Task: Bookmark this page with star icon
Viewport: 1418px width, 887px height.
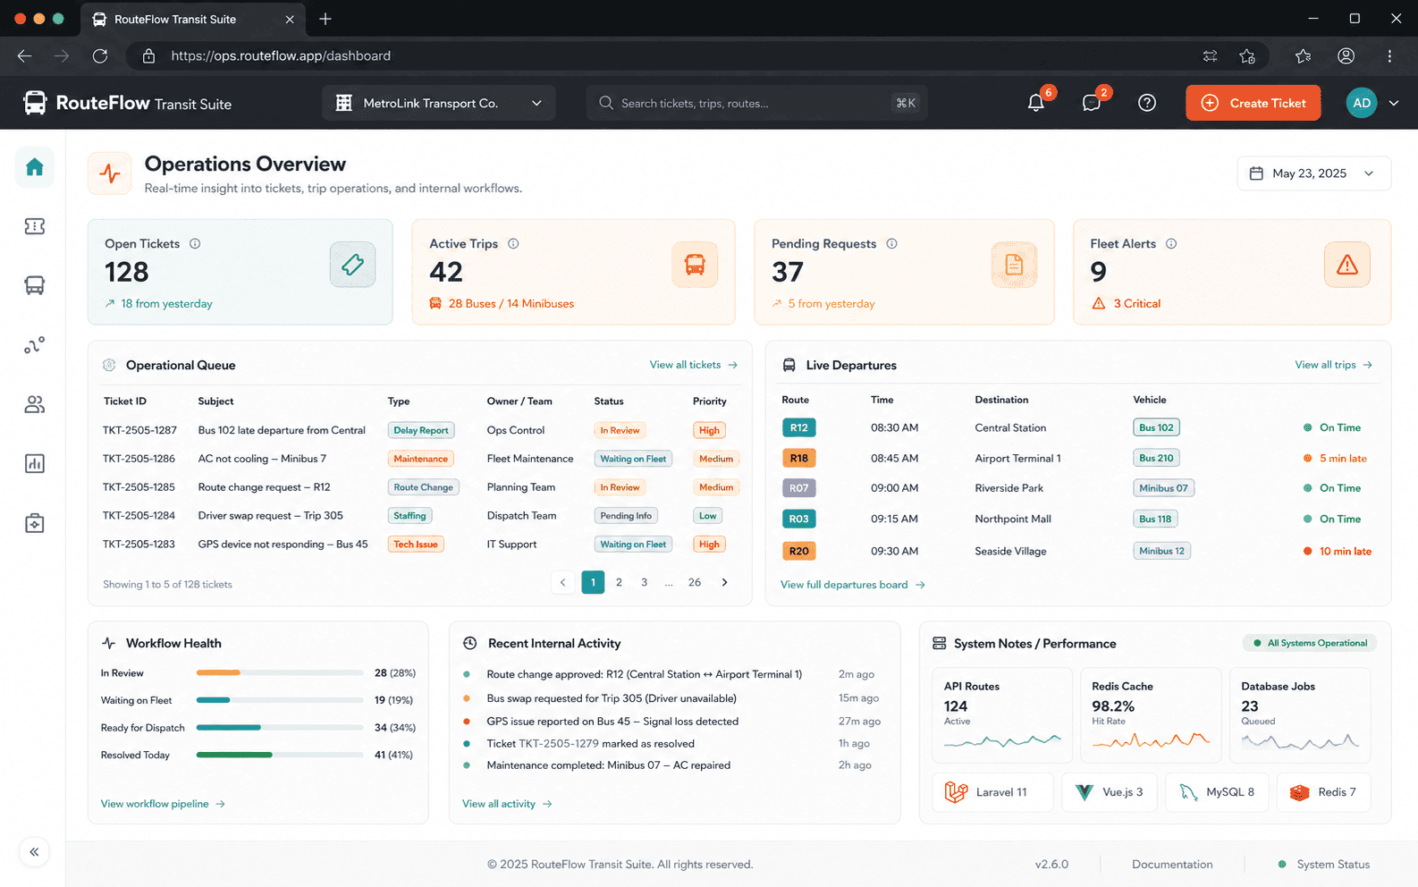Action: 1247,55
